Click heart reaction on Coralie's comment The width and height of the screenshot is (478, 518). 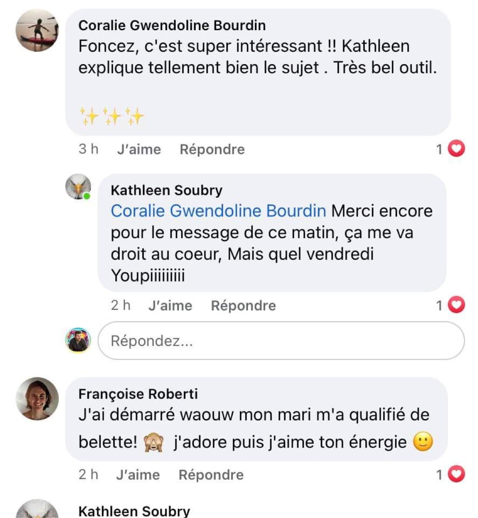(456, 149)
